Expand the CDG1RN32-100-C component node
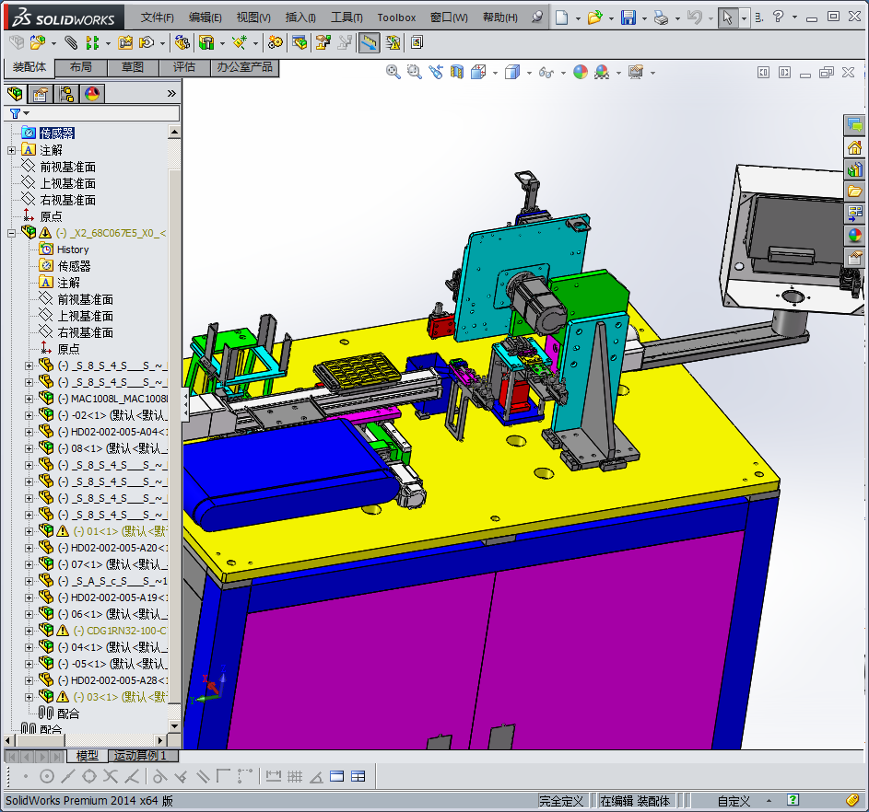This screenshot has width=869, height=812. tap(29, 631)
